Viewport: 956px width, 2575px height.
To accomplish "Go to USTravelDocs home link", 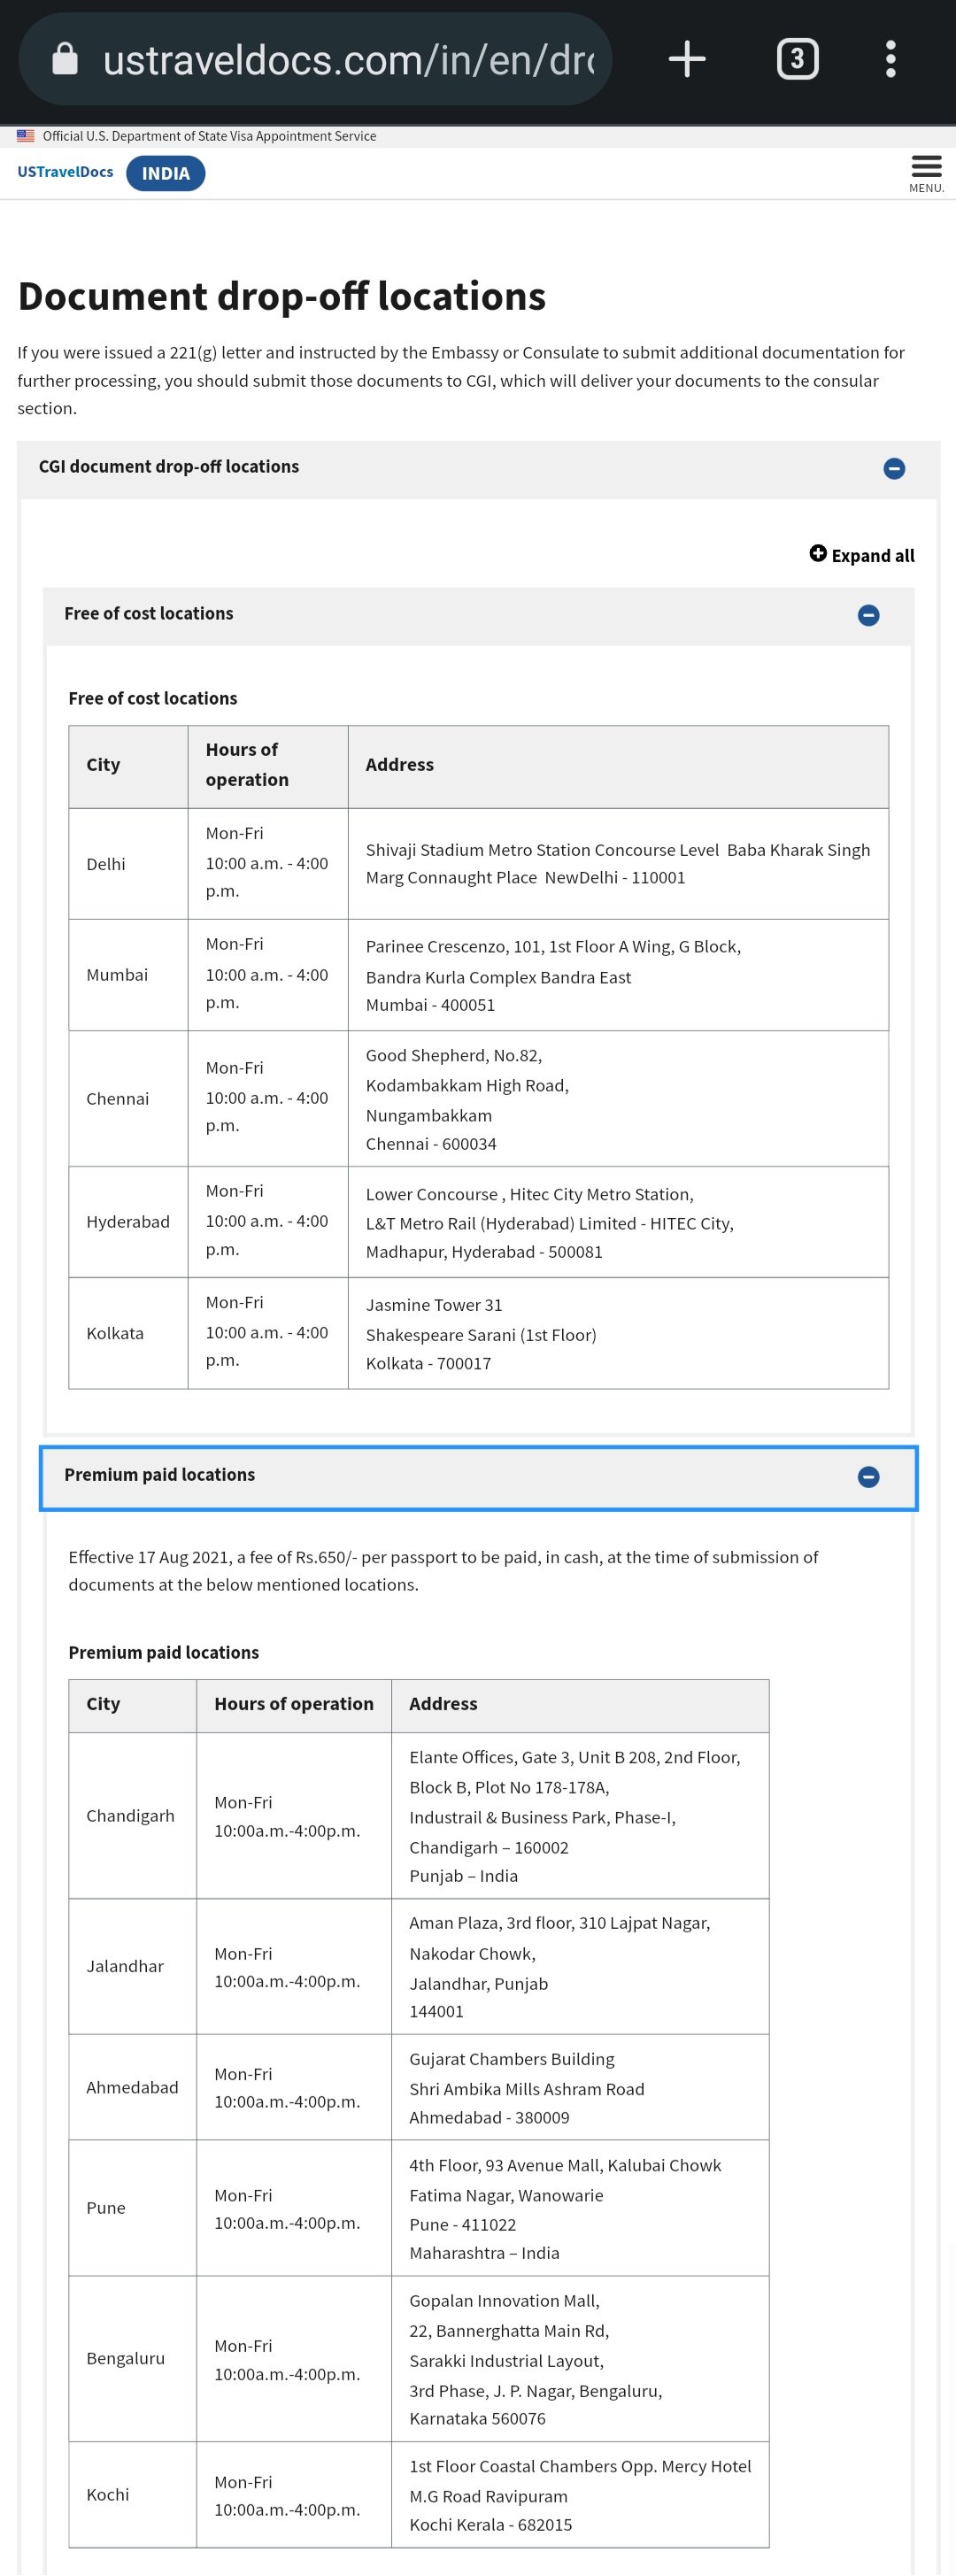I will click(65, 172).
